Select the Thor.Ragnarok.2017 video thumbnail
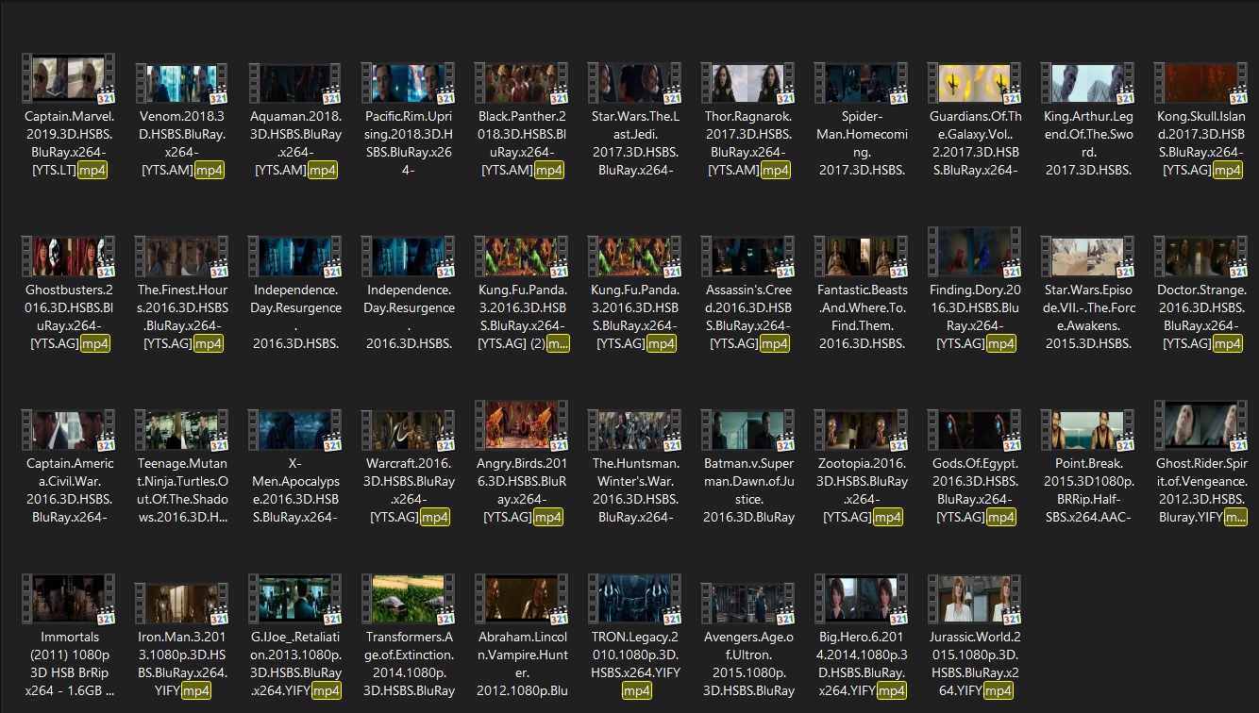 tap(747, 83)
